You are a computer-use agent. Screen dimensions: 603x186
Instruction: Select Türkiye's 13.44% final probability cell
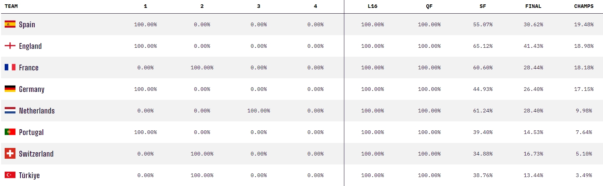[533, 175]
